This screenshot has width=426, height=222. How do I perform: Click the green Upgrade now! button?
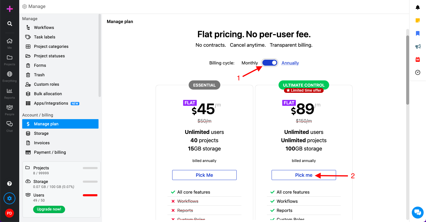click(x=49, y=209)
